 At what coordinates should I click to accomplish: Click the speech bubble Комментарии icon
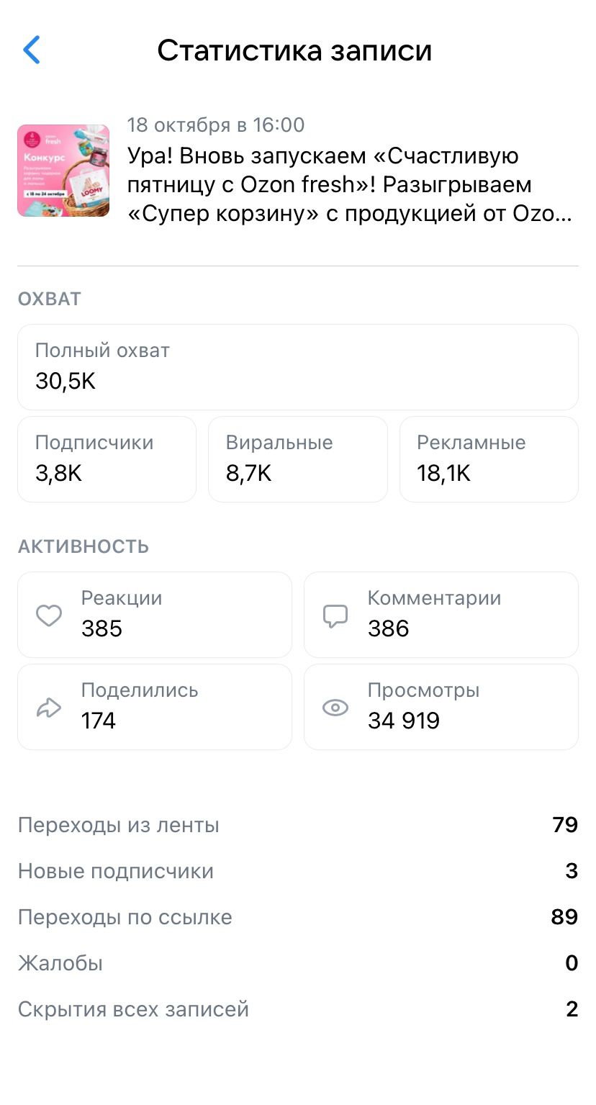click(335, 615)
